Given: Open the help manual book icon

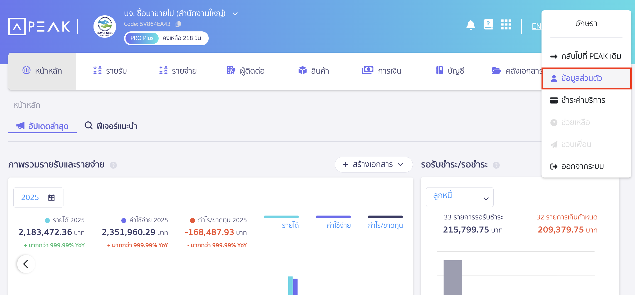Looking at the screenshot, I should pyautogui.click(x=488, y=25).
